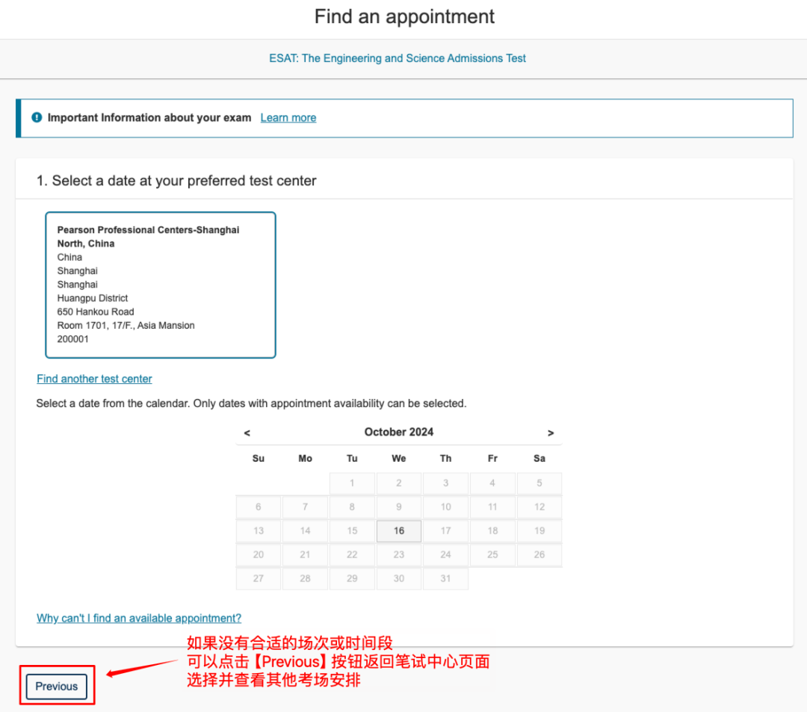Click calendar date 28
This screenshot has width=807, height=712.
tap(305, 579)
